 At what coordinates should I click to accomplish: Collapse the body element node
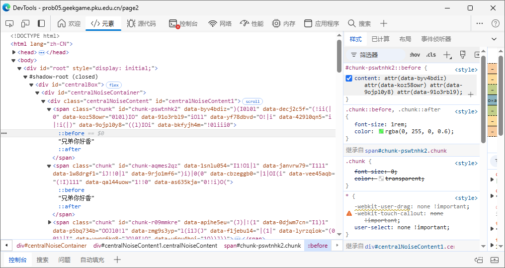click(14, 61)
